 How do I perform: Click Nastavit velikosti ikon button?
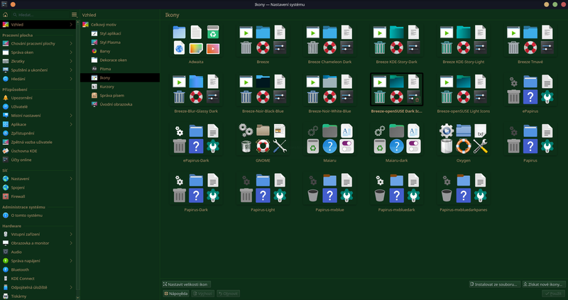(185, 284)
